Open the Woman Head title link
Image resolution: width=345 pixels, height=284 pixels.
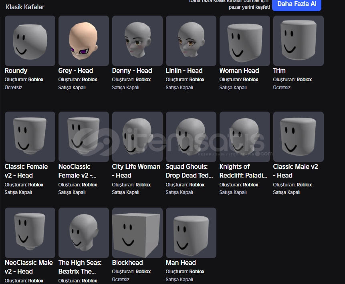(x=239, y=70)
